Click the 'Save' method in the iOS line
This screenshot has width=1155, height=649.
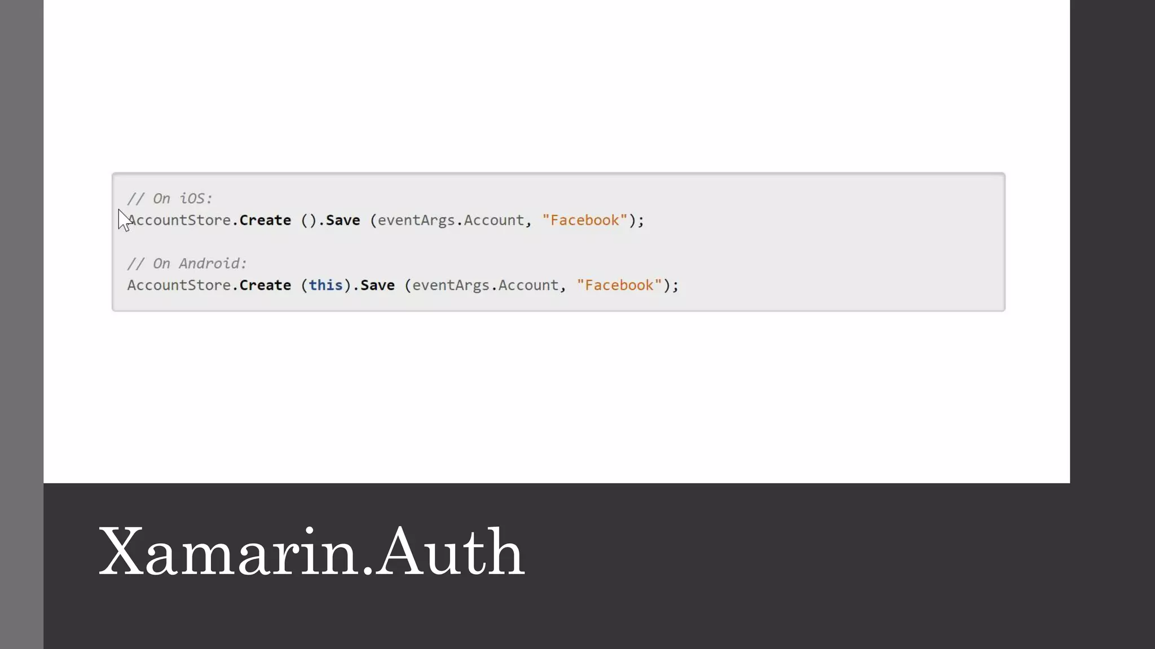[343, 220]
